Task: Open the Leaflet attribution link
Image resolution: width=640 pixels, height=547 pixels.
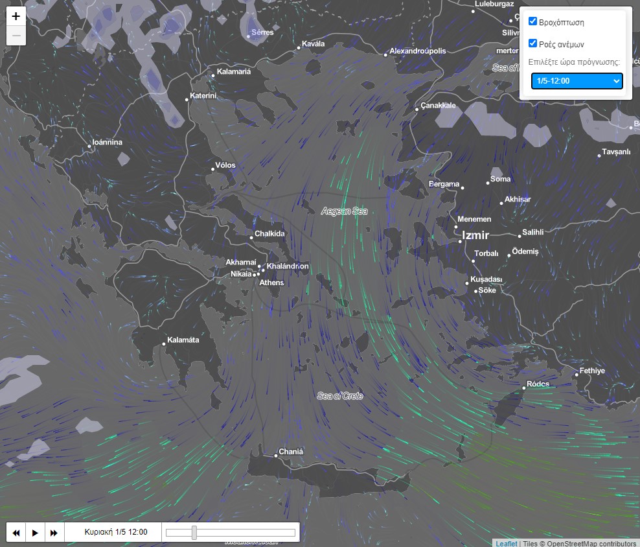Action: [506, 543]
